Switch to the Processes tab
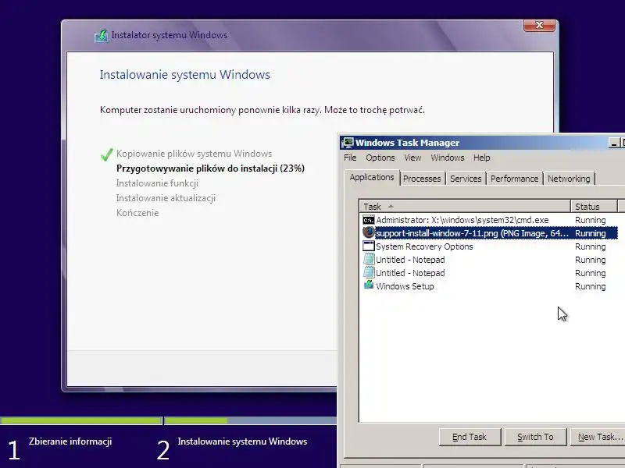The image size is (625, 468). point(422,179)
